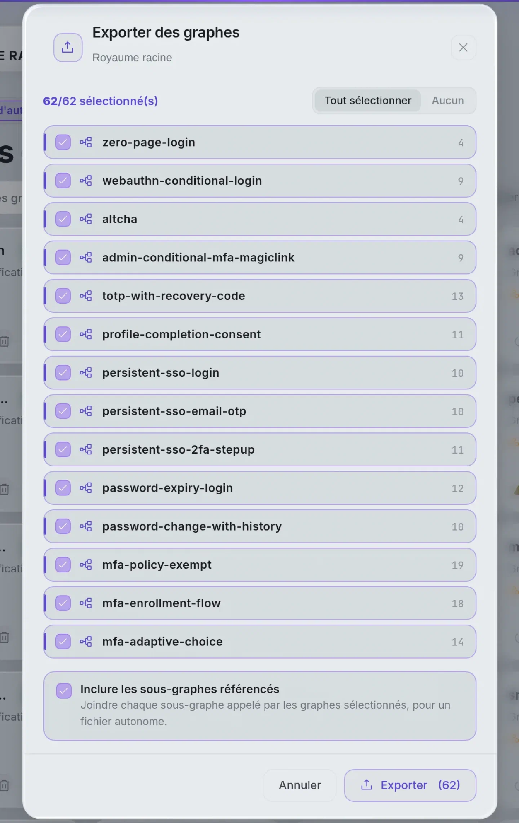This screenshot has height=823, width=519.
Task: Uncheck the webauthn-conditional-login checkbox
Action: (x=63, y=181)
